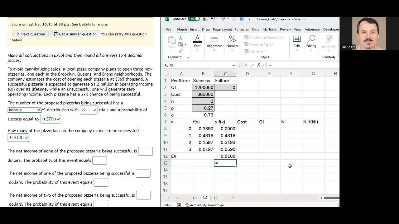Open the Clipboard dialog launcher
Image resolution: width=399 pixels, height=224 pixels.
pos(188,57)
